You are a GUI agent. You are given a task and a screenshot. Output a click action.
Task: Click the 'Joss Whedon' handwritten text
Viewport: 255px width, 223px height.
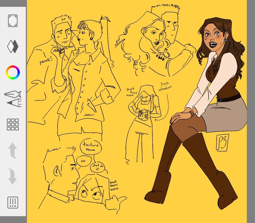(165, 87)
